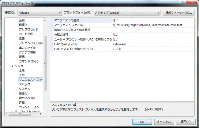This screenshot has width=199, height=128.
Task: Select 埋め込み IDL in the tree
Action: (27, 98)
